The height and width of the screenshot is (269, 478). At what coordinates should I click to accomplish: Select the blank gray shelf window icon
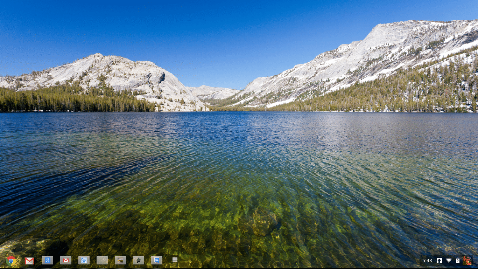102,260
